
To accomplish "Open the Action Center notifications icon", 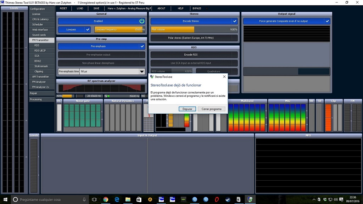I will pos(341,199).
